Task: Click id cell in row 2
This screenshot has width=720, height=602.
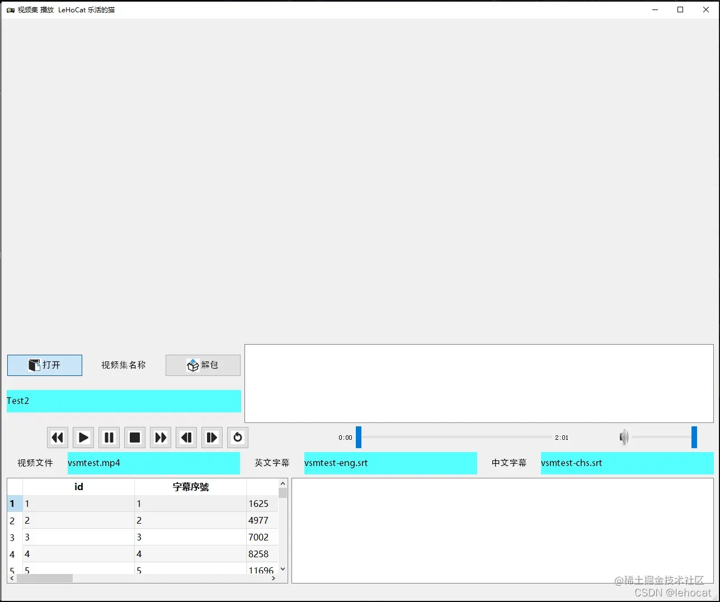Action: [x=79, y=520]
